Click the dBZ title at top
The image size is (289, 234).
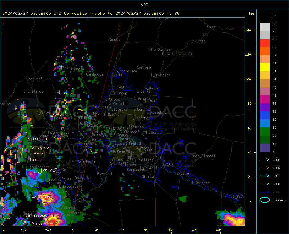(144, 5)
